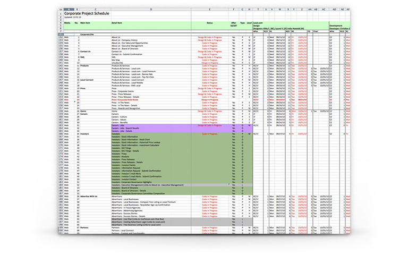The width and height of the screenshot is (408, 255).
Task: Select the column D header
Action: tap(151, 10)
